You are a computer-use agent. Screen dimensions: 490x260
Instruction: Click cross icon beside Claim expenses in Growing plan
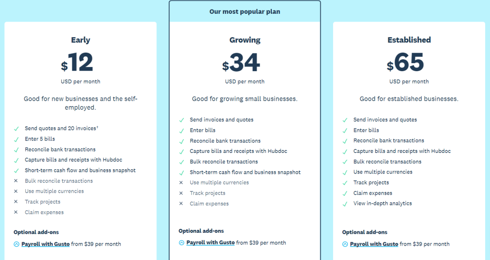181,204
